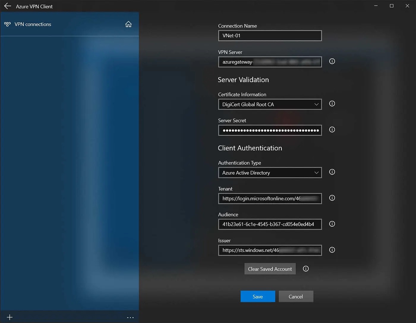
Task: Click the Azure VPN Client title text
Action: (x=34, y=7)
